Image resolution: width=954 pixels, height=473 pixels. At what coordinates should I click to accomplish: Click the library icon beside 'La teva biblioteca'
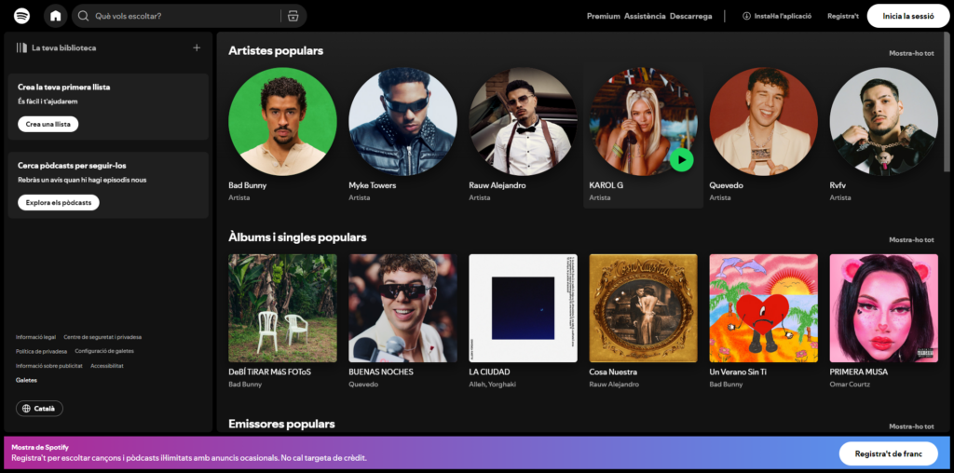point(22,47)
